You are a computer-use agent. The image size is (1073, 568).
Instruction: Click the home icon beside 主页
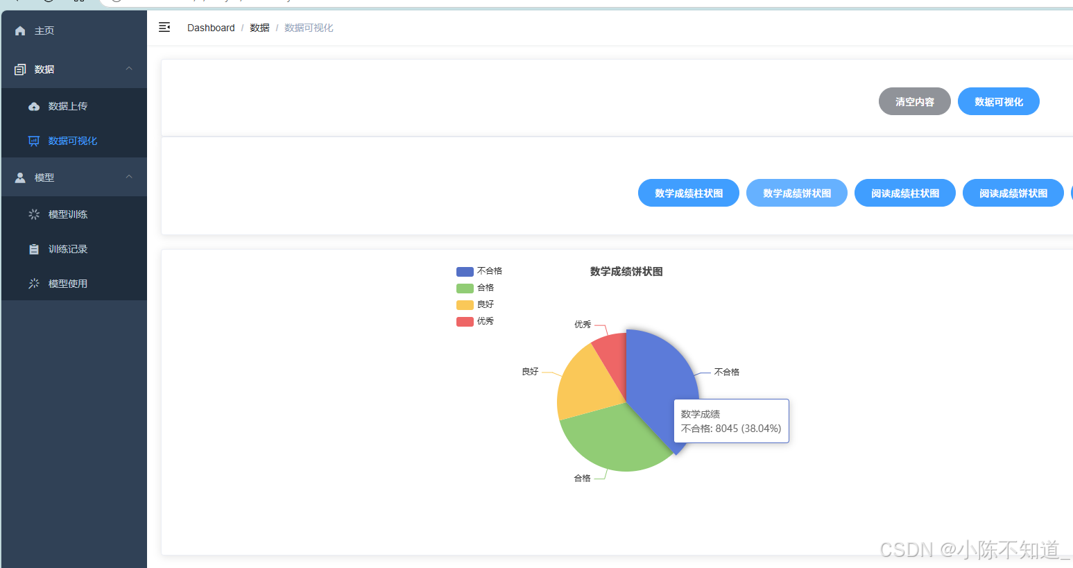(20, 31)
